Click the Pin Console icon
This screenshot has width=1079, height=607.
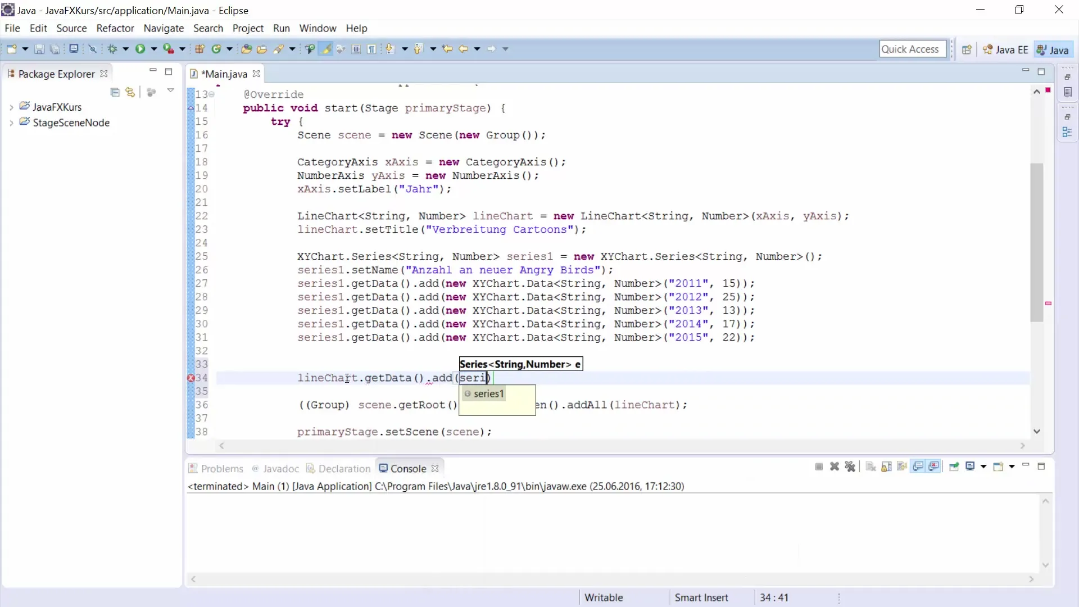954,466
